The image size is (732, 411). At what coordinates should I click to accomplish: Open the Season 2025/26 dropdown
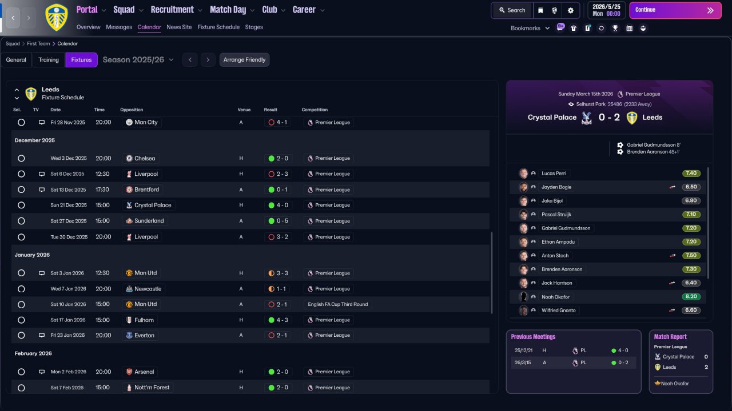pos(138,60)
